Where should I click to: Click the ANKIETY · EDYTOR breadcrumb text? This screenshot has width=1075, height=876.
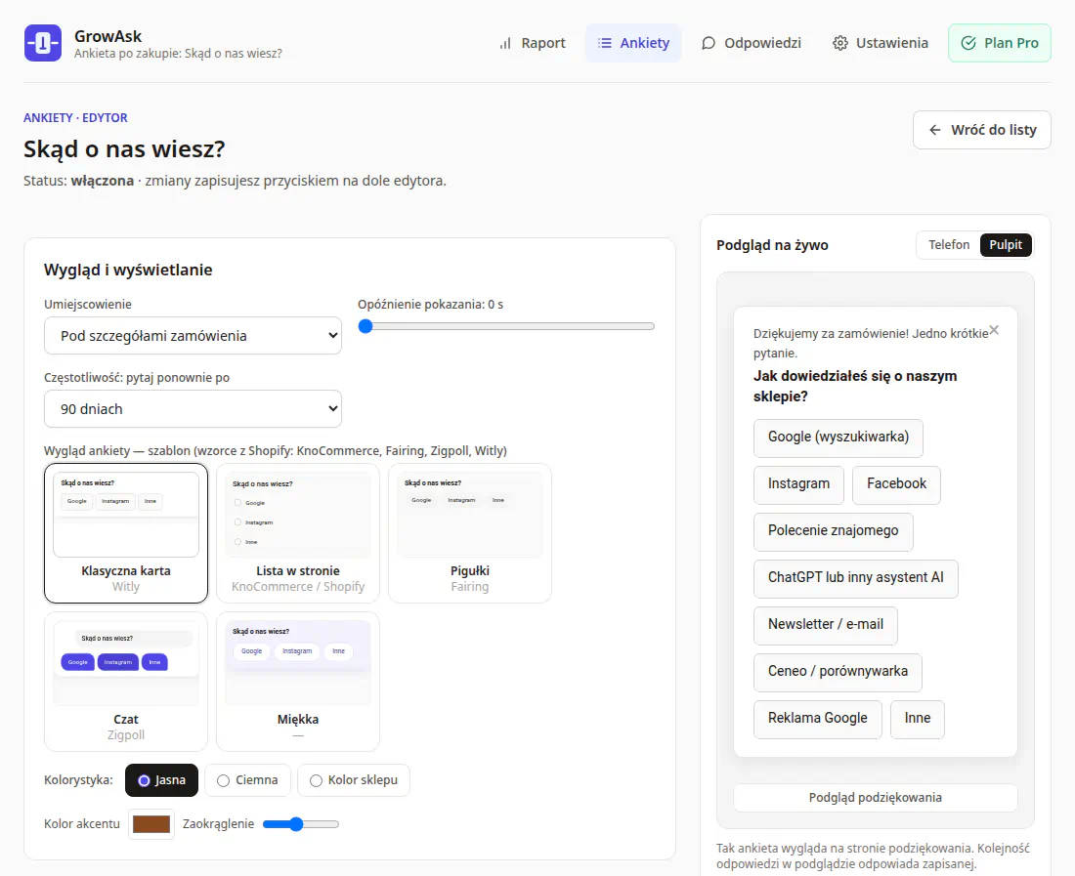75,118
